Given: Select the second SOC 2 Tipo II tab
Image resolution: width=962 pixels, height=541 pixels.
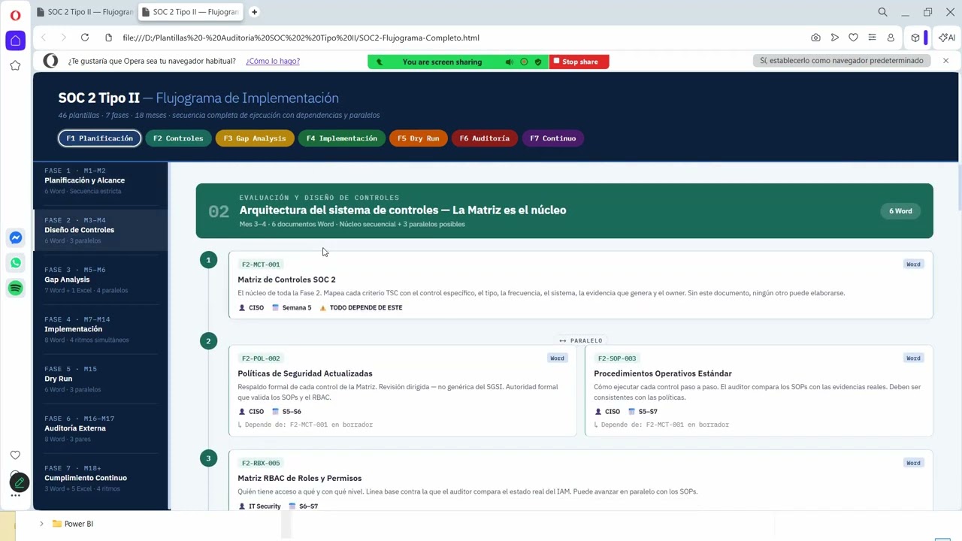Looking at the screenshot, I should [x=190, y=12].
